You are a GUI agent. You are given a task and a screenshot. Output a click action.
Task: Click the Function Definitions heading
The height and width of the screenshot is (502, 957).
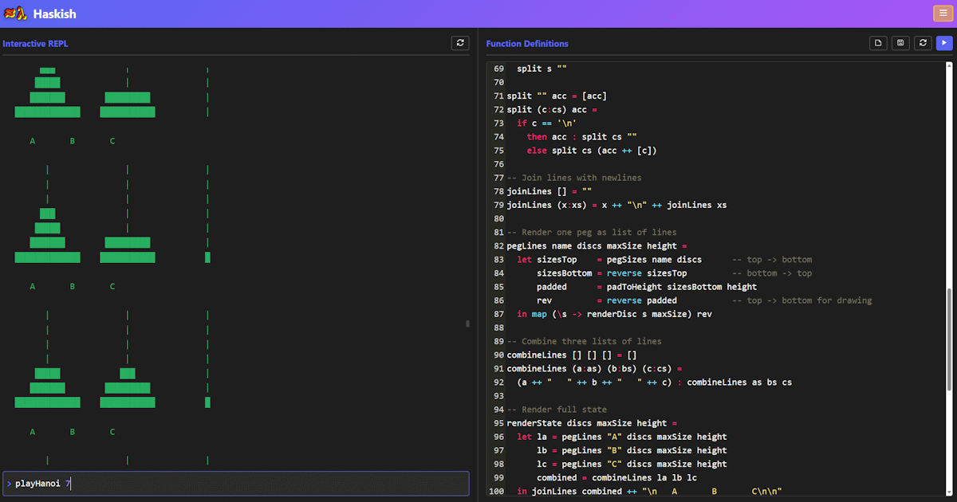[527, 44]
